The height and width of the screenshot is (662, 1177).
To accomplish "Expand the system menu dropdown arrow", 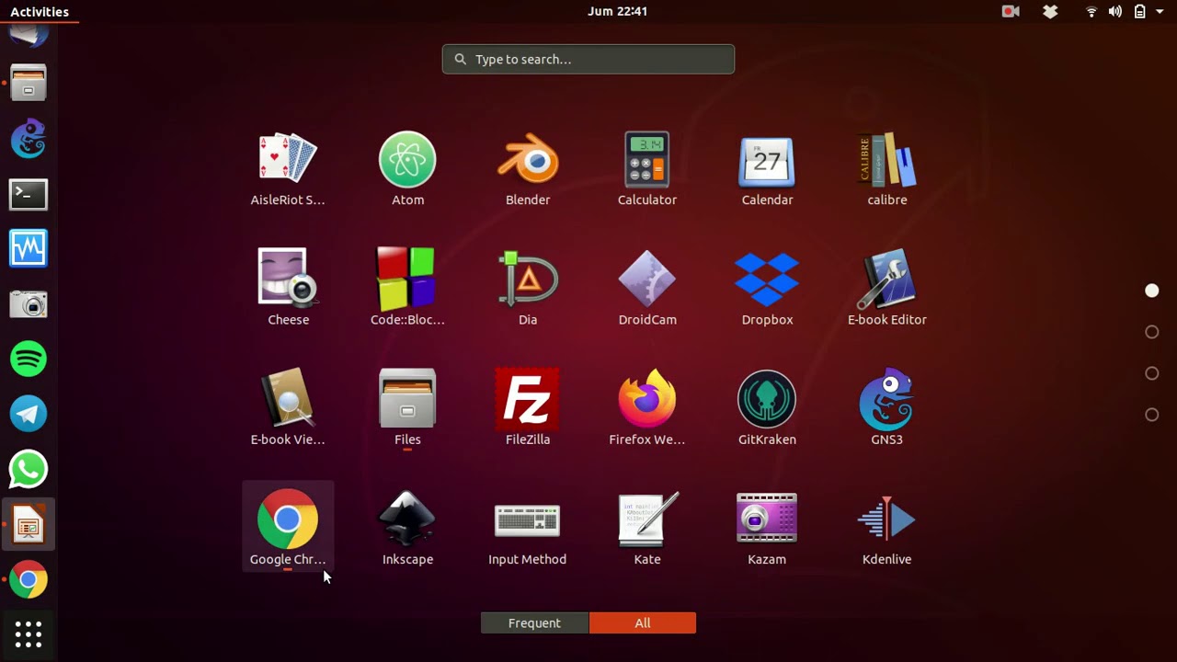I will click(x=1160, y=12).
